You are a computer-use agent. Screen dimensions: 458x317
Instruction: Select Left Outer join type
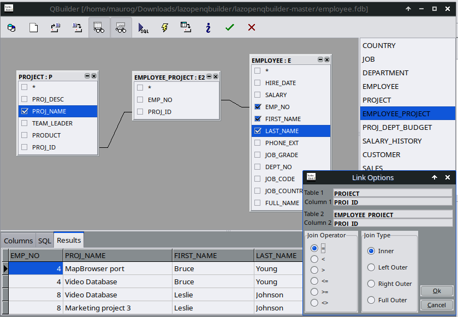coord(371,267)
